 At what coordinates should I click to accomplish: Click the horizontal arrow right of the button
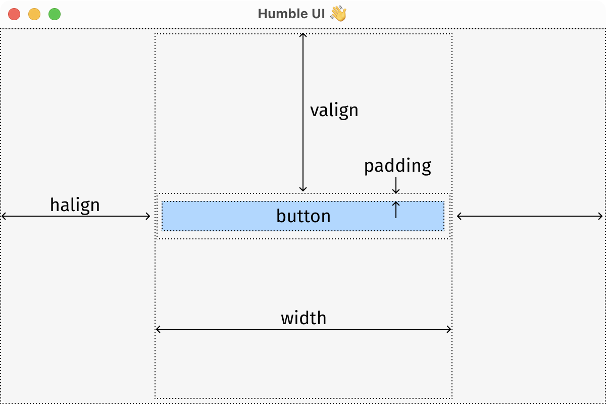(530, 216)
